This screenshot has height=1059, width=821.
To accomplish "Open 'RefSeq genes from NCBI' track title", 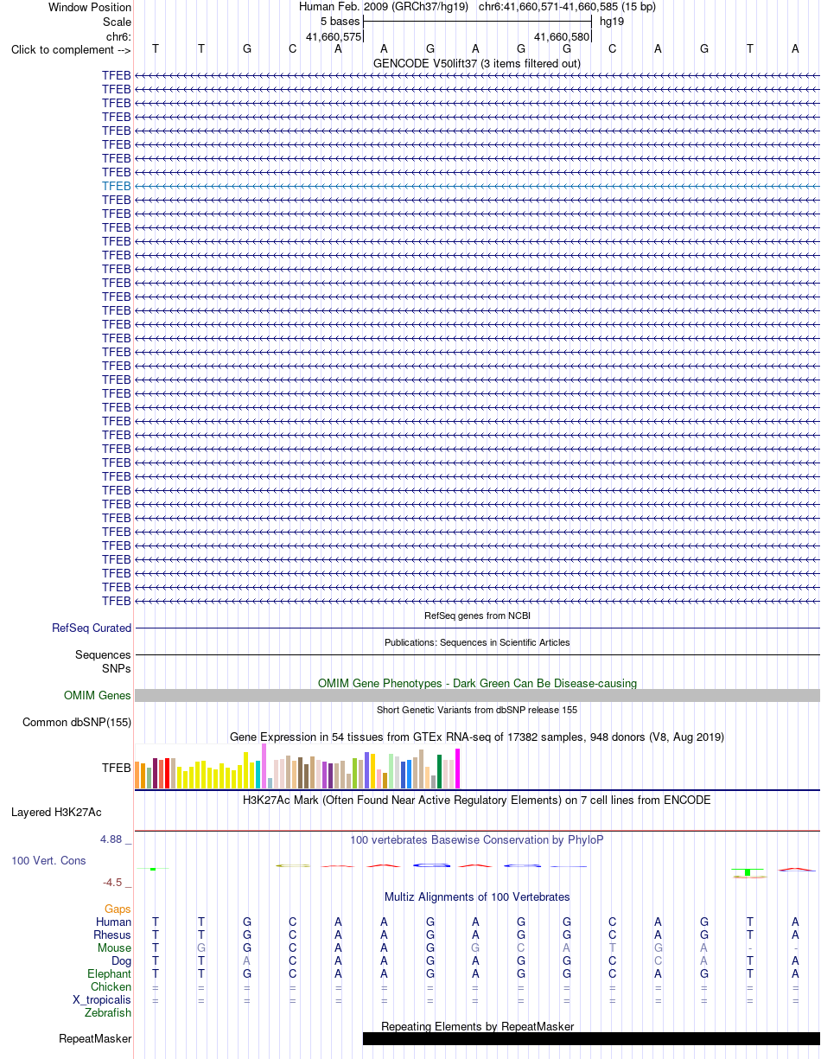I will pos(477,616).
